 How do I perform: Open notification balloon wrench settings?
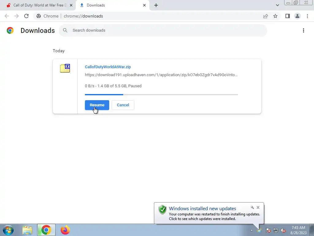tap(252, 207)
